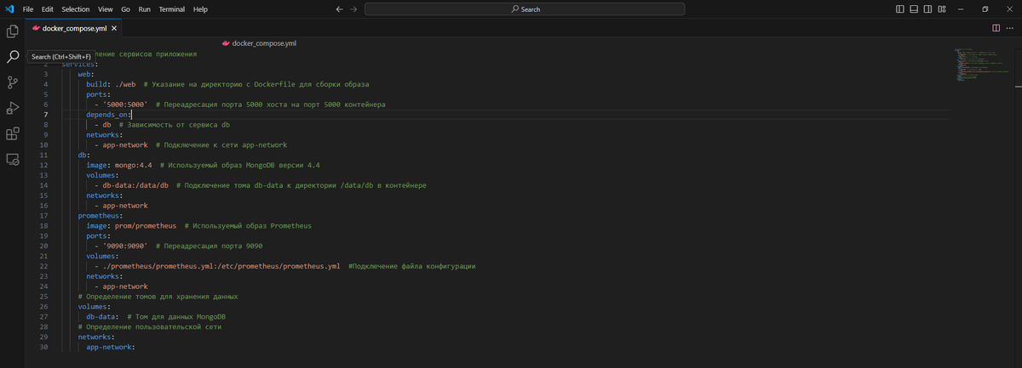The height and width of the screenshot is (368, 1022).
Task: Restore down the VS Code window
Action: [x=985, y=8]
